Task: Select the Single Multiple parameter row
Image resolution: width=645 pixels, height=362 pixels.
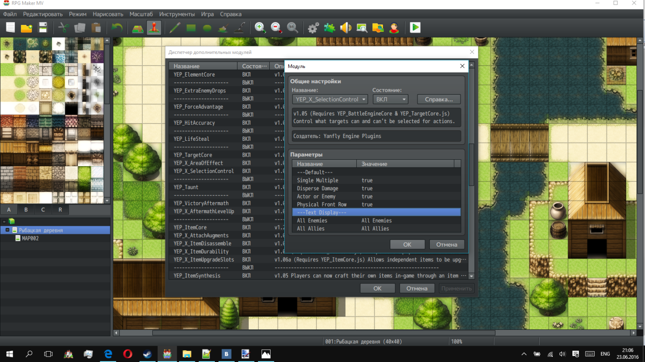Action: point(376,181)
